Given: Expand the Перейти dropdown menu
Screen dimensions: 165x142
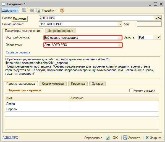Looking at the screenshot, I should point(49,10).
